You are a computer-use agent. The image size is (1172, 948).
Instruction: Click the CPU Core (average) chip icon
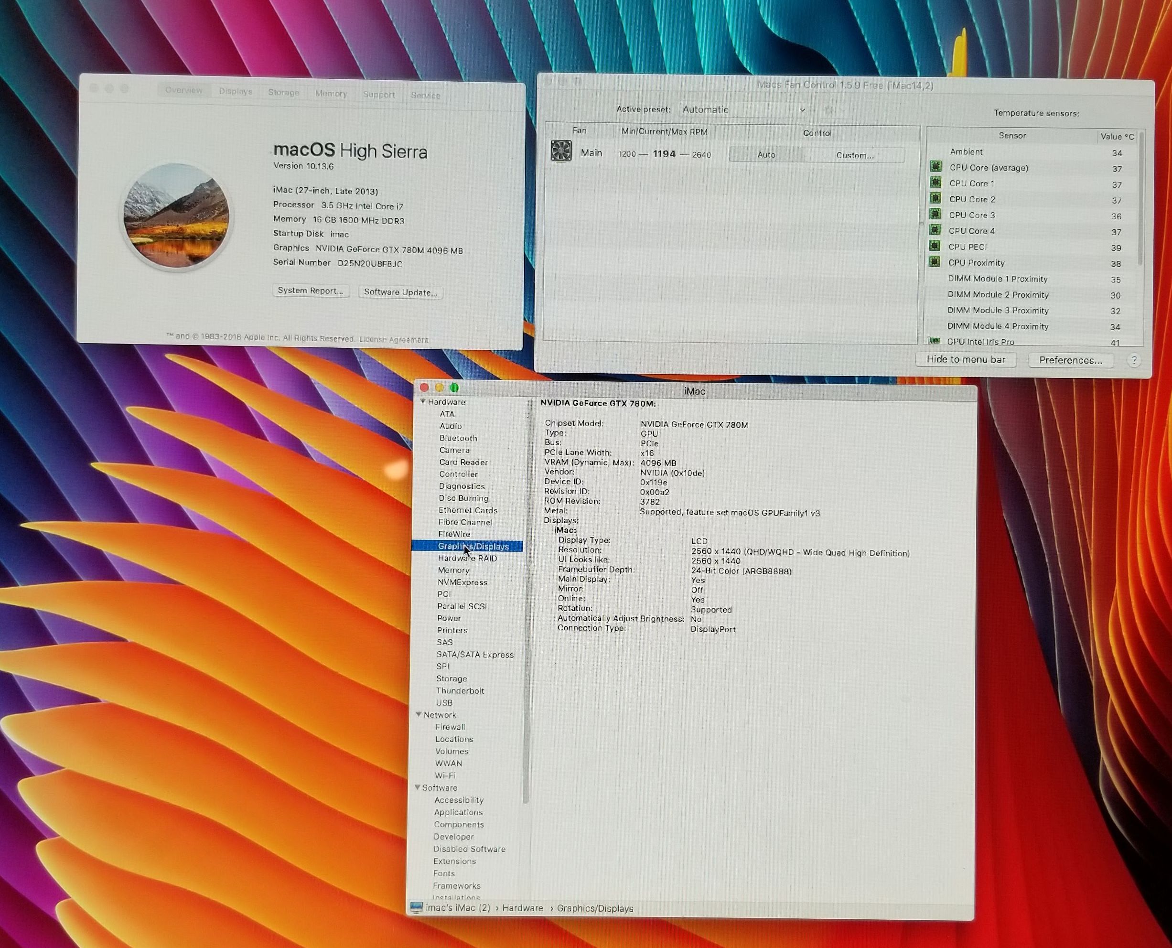tap(935, 167)
